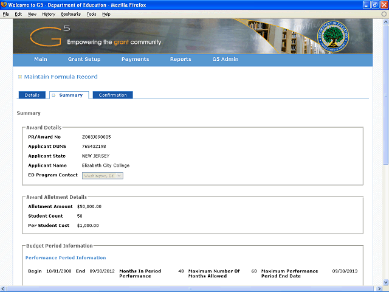Click the Applicant DUNS value 765432198

tap(94, 147)
